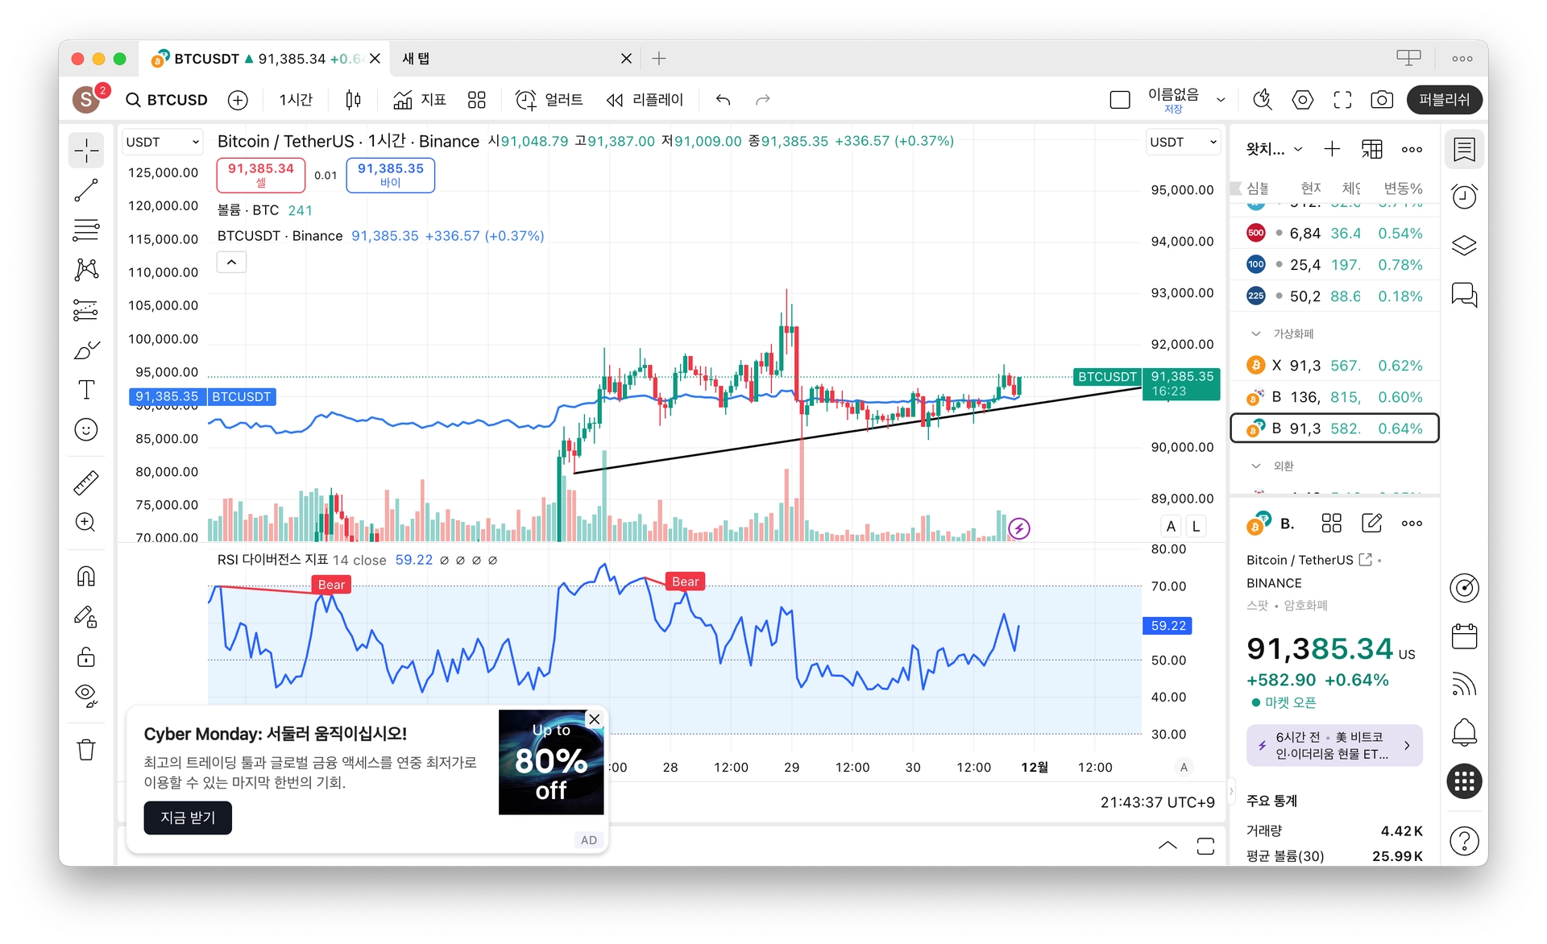The image size is (1547, 944).
Task: Collapse the indicator legend with chevron button
Action: coord(231,263)
